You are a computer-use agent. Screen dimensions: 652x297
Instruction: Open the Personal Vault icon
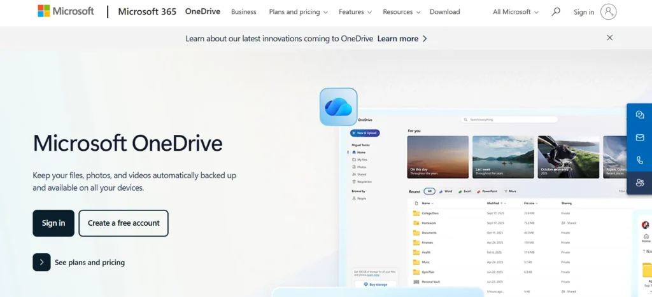click(x=416, y=282)
